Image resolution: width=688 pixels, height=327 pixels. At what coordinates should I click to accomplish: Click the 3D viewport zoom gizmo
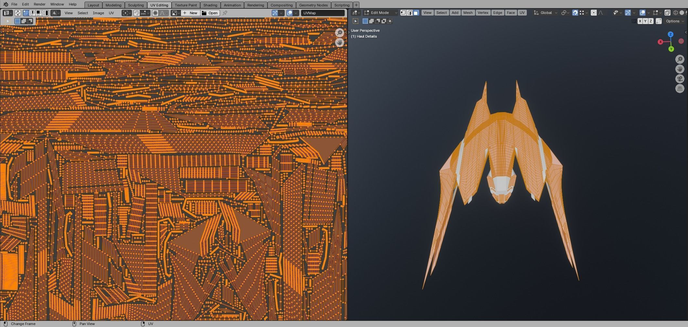click(680, 59)
